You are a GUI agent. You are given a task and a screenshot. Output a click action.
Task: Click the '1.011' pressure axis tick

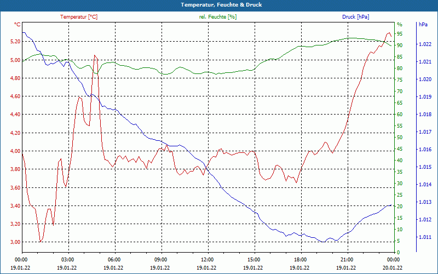[x=425, y=237]
